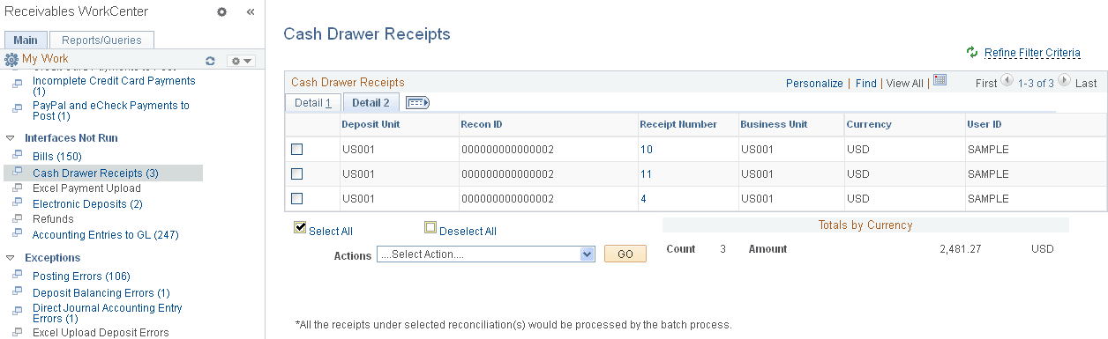The width and height of the screenshot is (1108, 339).
Task: Switch to the Main tab
Action: pos(26,40)
